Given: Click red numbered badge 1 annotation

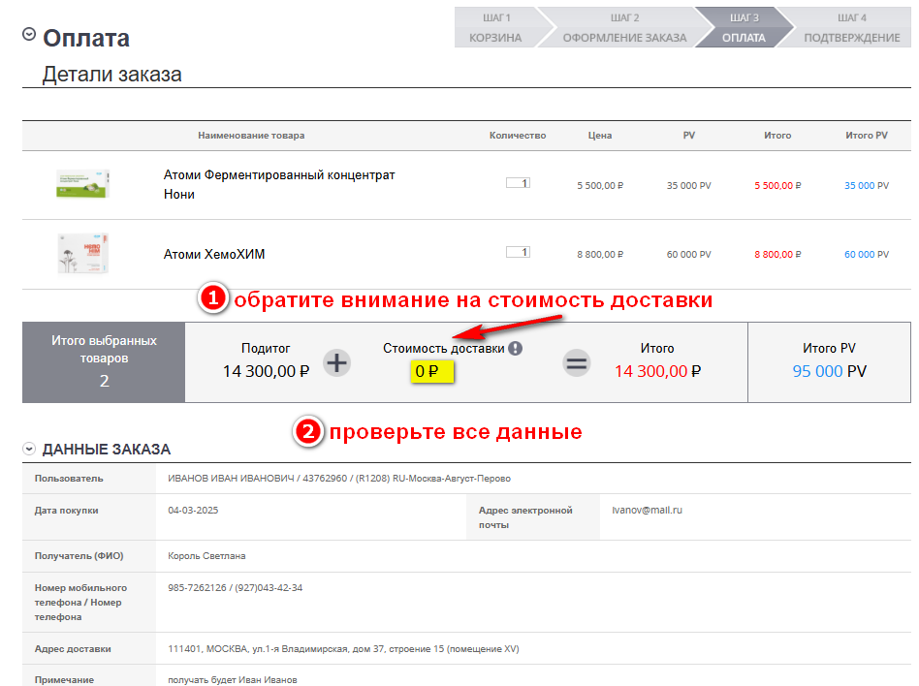Looking at the screenshot, I should click(212, 300).
